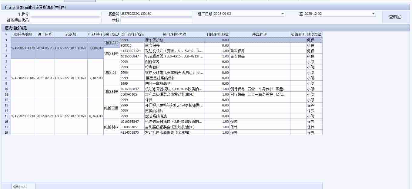The width and height of the screenshot is (412, 189).
Task: Focus the 车牌号 input field
Action: (65, 14)
